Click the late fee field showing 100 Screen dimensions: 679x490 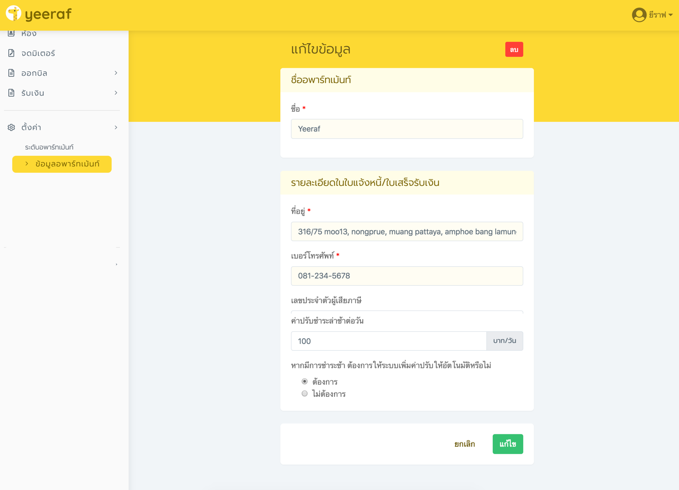tap(389, 341)
